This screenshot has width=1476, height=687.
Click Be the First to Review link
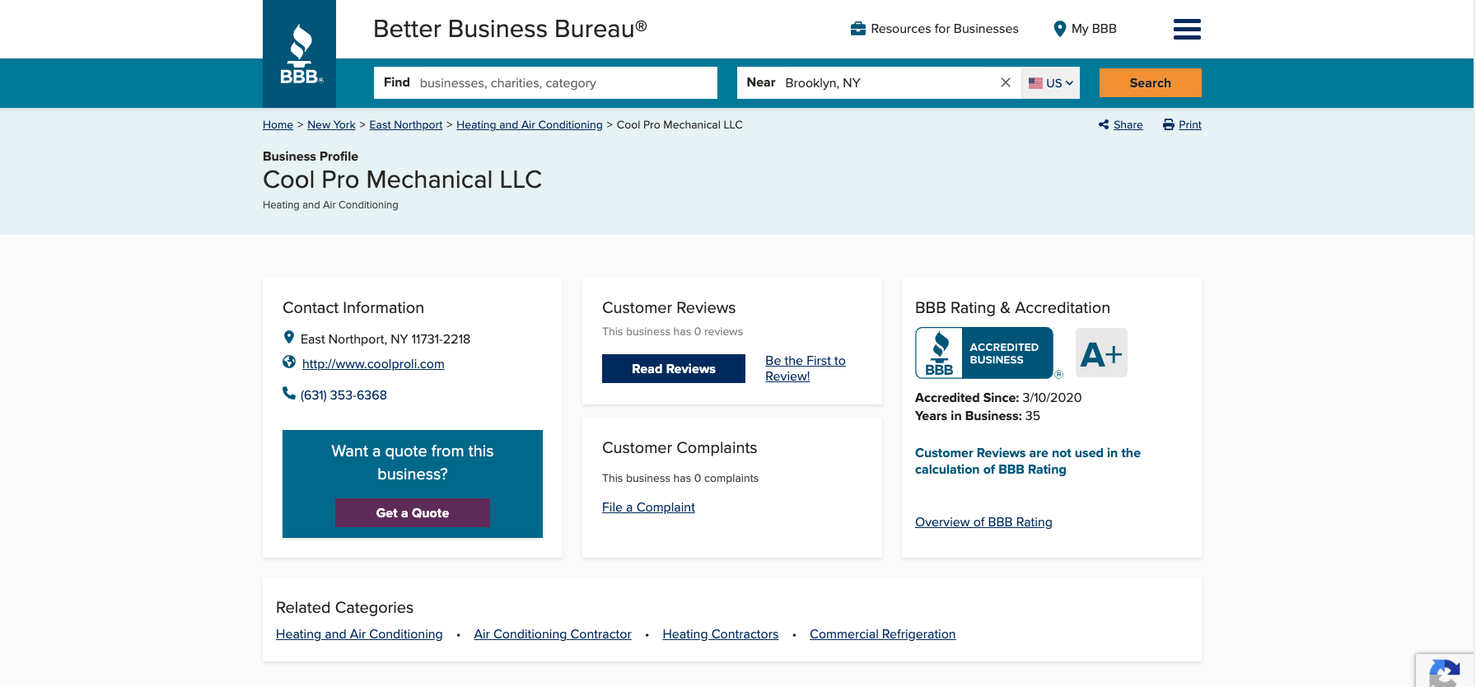tap(806, 368)
